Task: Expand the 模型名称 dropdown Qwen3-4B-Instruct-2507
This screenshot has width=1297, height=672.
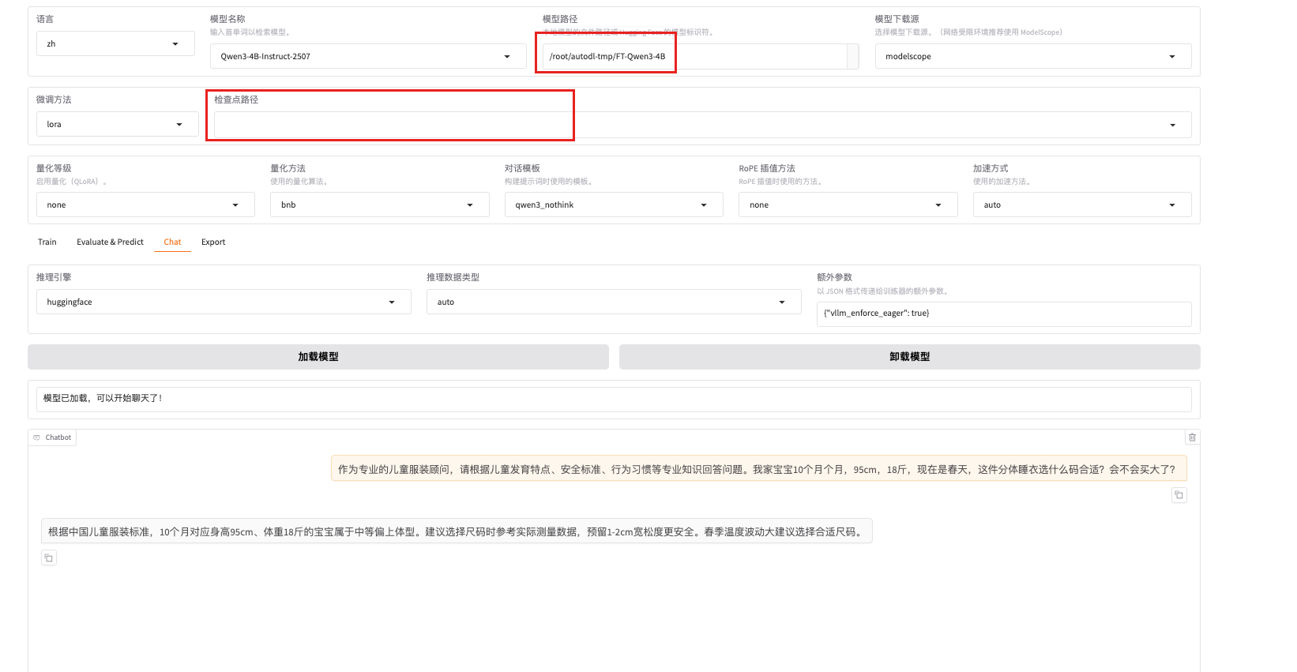Action: pos(368,56)
